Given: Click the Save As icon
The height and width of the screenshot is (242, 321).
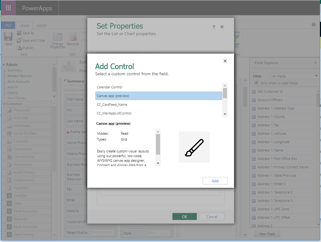Looking at the screenshot, I should tap(19, 33).
